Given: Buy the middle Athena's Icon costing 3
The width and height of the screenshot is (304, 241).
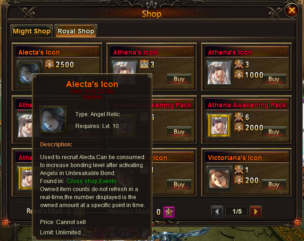Looking at the screenshot, I should (x=179, y=79).
